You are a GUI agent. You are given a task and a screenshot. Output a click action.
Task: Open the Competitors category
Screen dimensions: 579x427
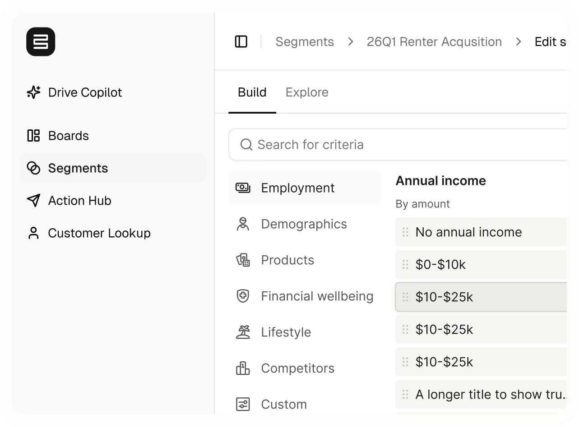(297, 368)
